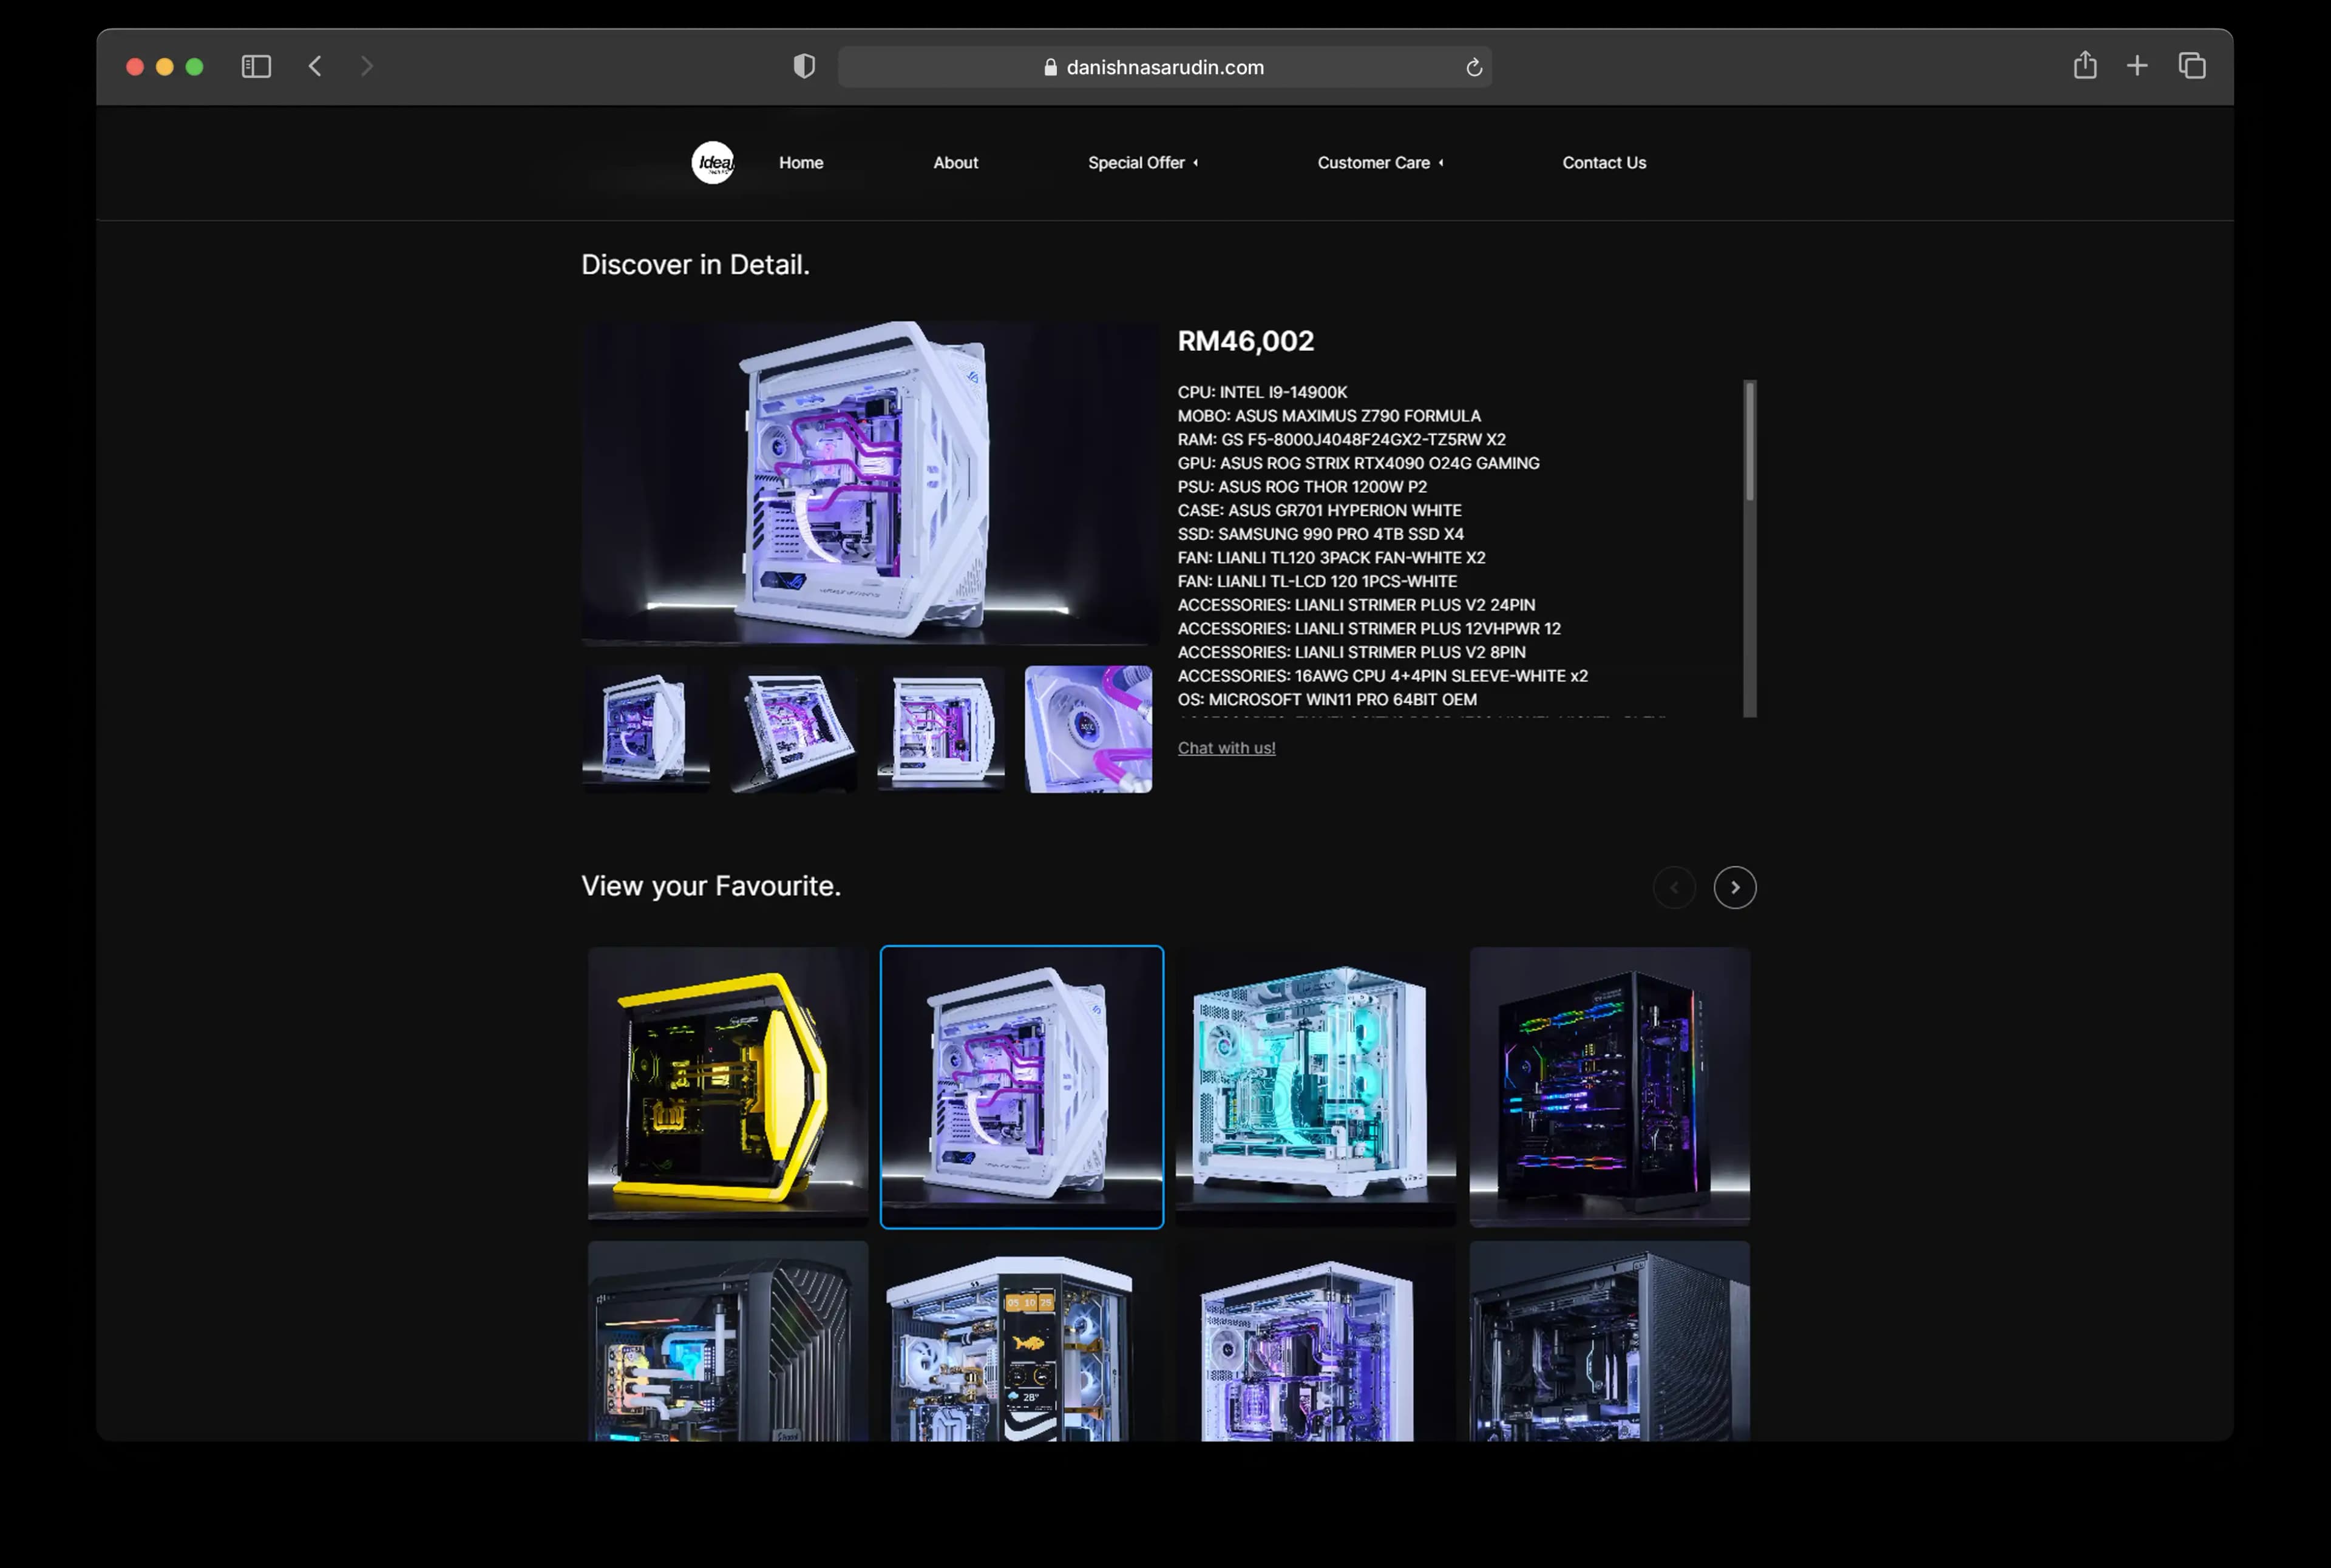Expand the Special Offer dropdown

1142,162
